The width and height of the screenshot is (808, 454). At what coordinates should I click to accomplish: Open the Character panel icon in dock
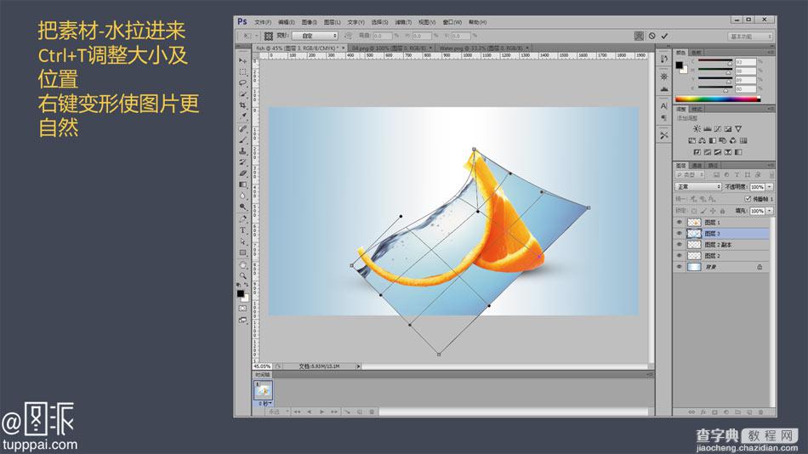click(x=663, y=105)
